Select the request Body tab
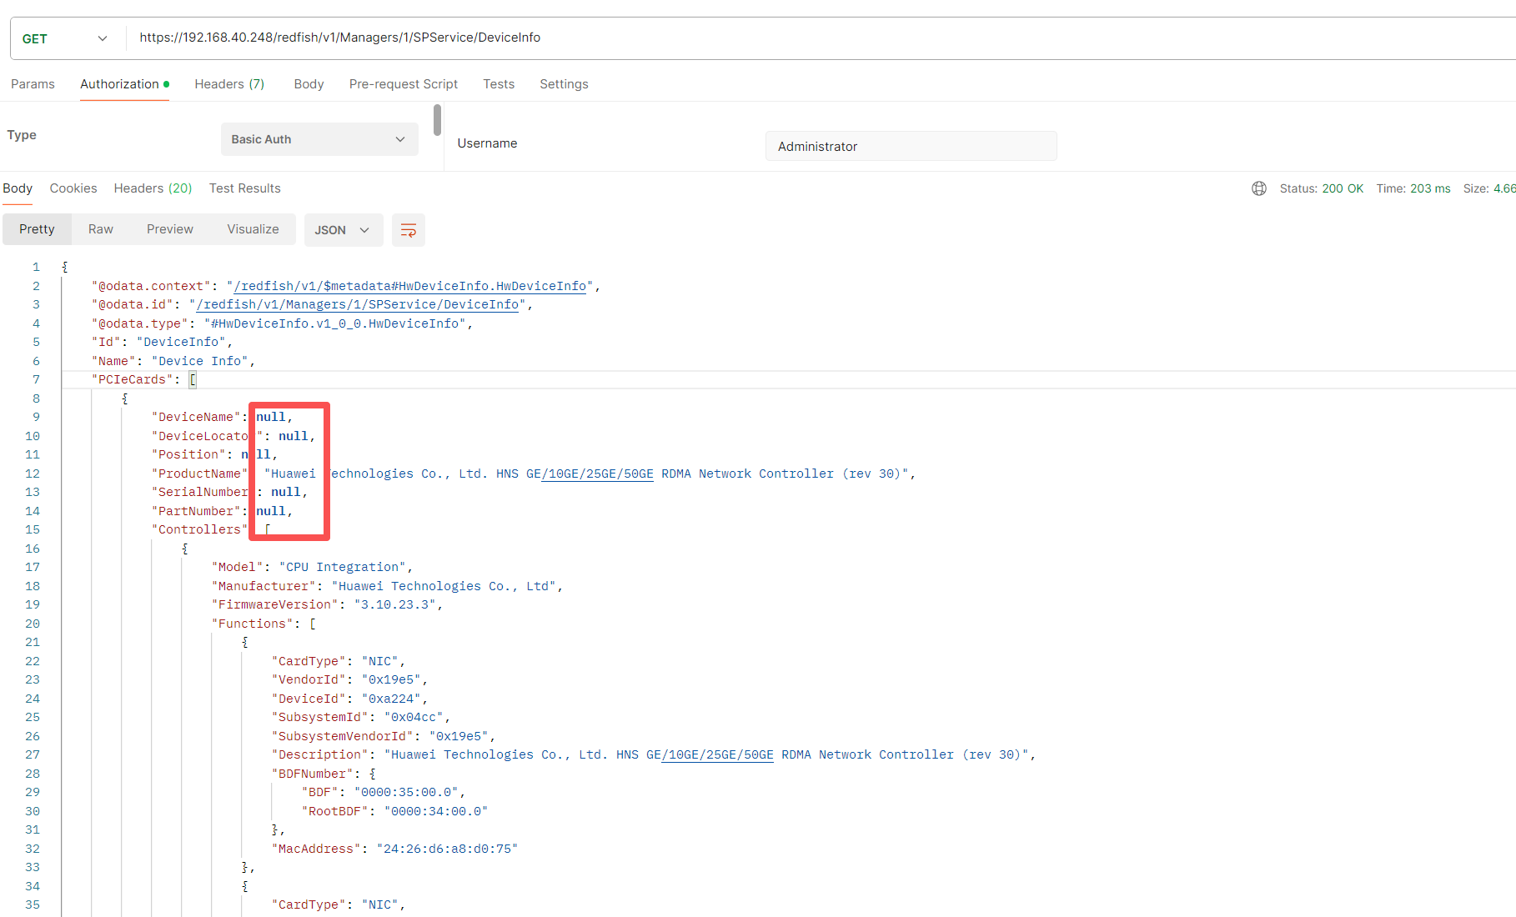 [x=309, y=84]
